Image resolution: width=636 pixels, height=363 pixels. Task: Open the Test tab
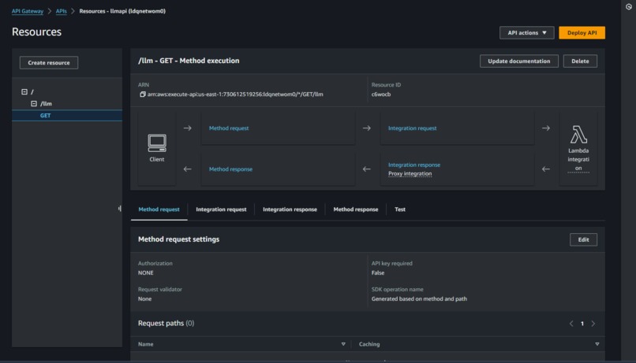400,209
